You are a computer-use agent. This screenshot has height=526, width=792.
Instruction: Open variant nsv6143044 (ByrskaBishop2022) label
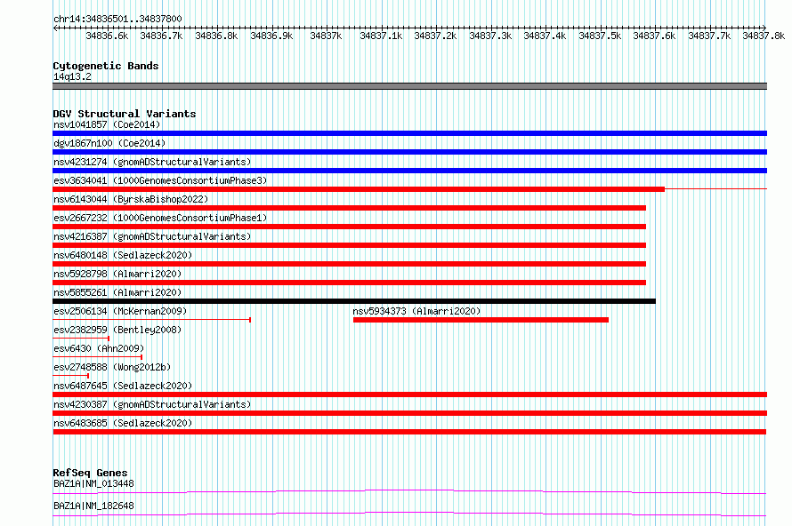coord(130,199)
